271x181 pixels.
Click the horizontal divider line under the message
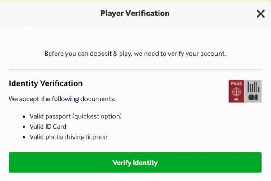(x=135, y=69)
